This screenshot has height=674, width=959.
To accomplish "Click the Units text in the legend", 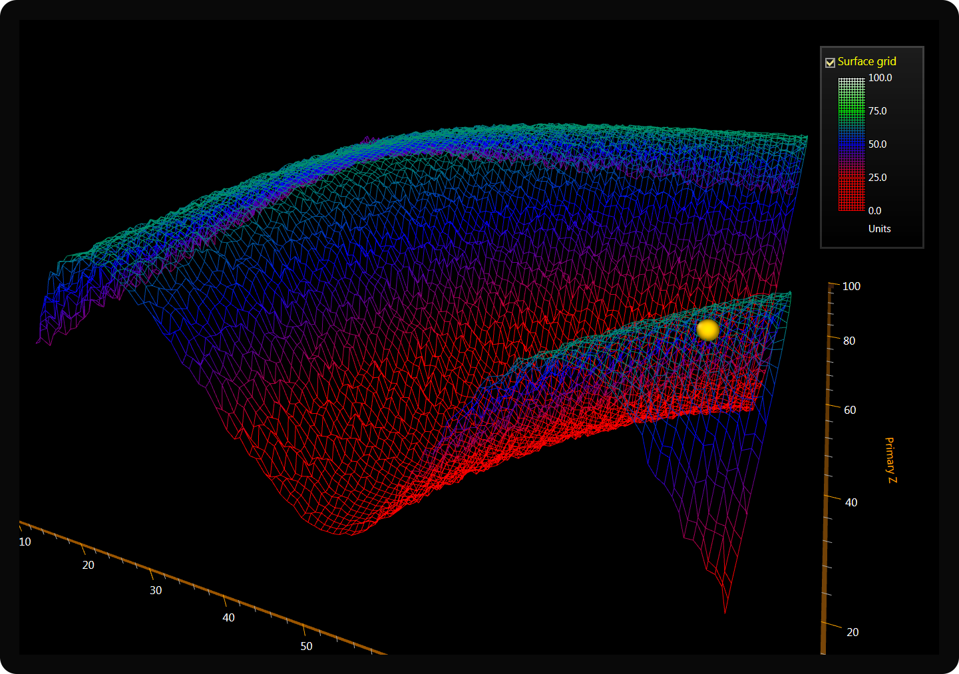I will pos(879,229).
